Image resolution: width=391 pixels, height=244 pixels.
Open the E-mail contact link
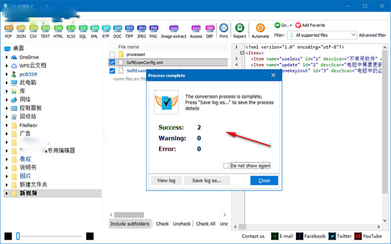(x=282, y=236)
